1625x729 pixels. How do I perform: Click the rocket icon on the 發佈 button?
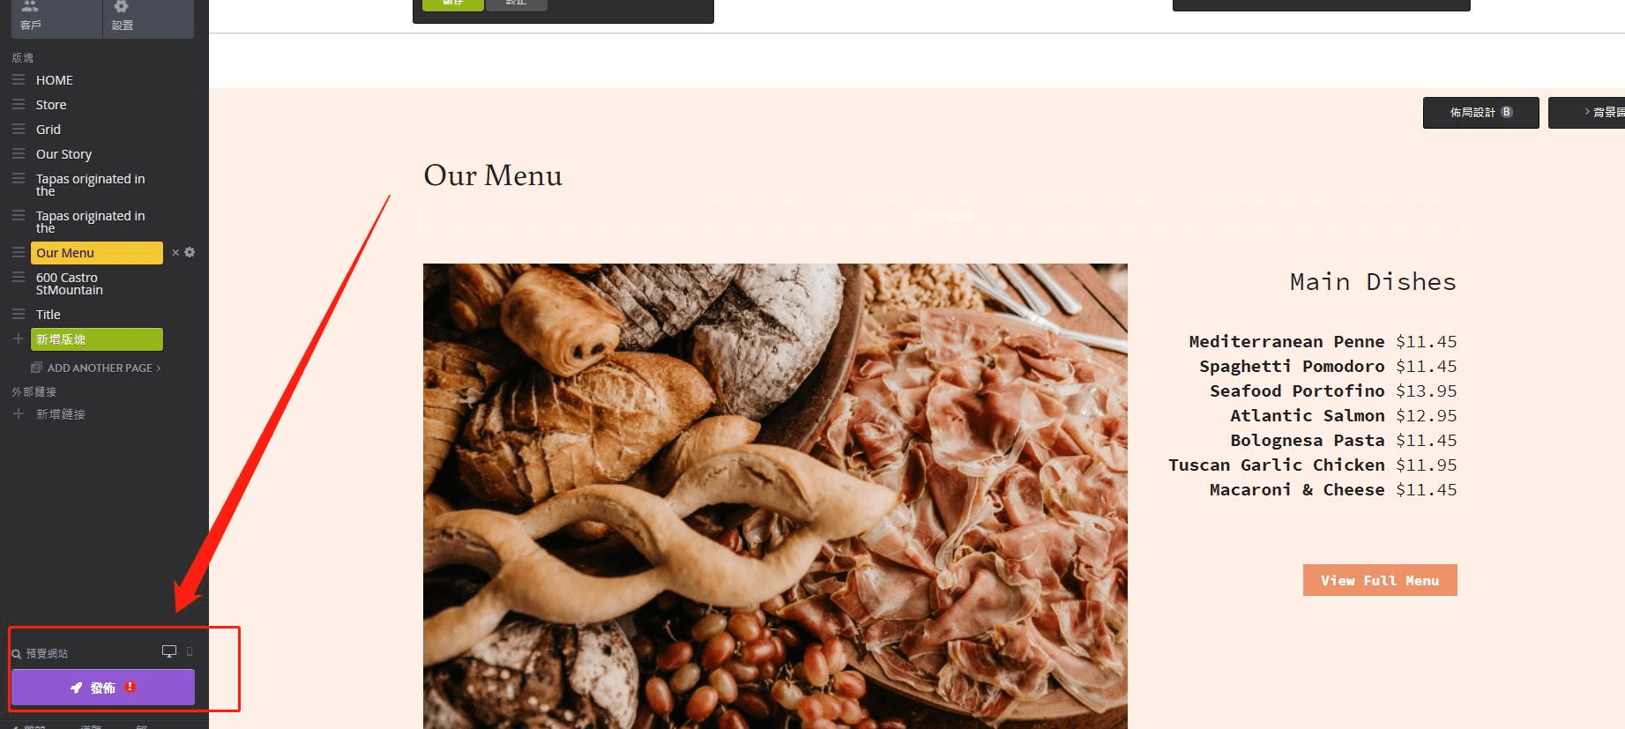click(x=77, y=688)
